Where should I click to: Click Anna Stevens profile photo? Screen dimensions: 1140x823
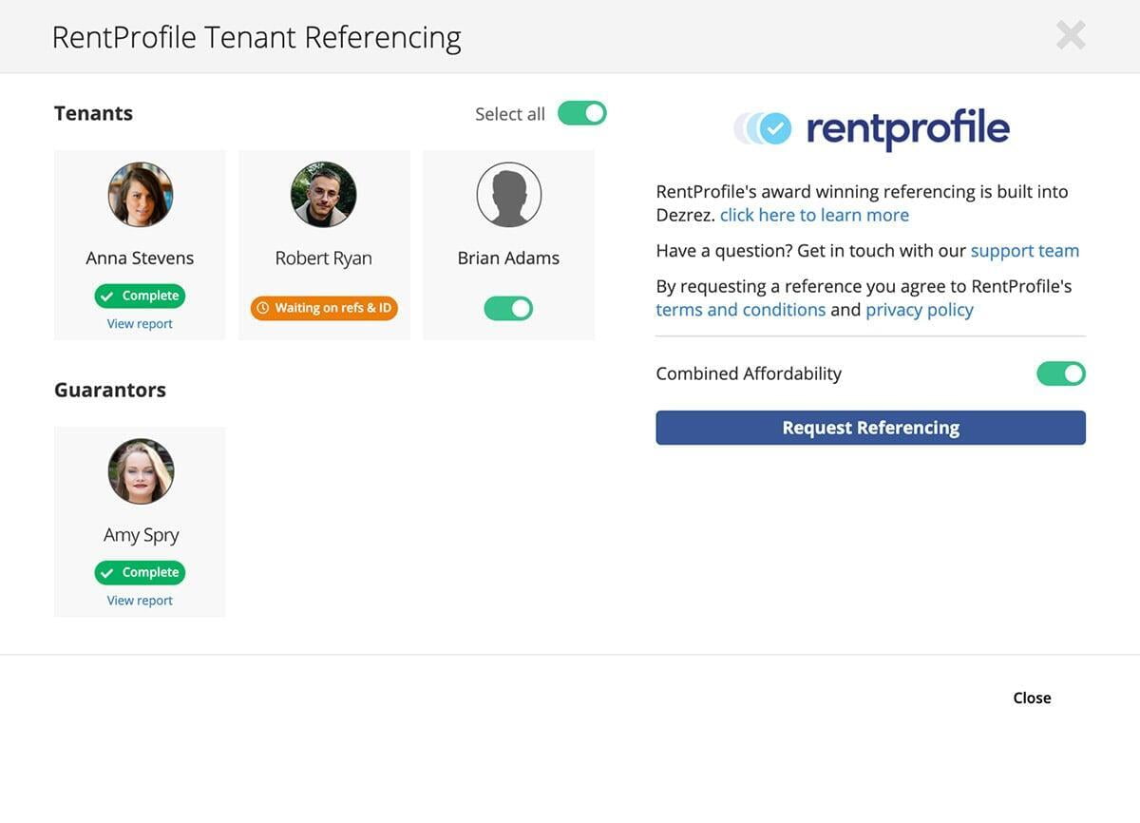tap(141, 195)
